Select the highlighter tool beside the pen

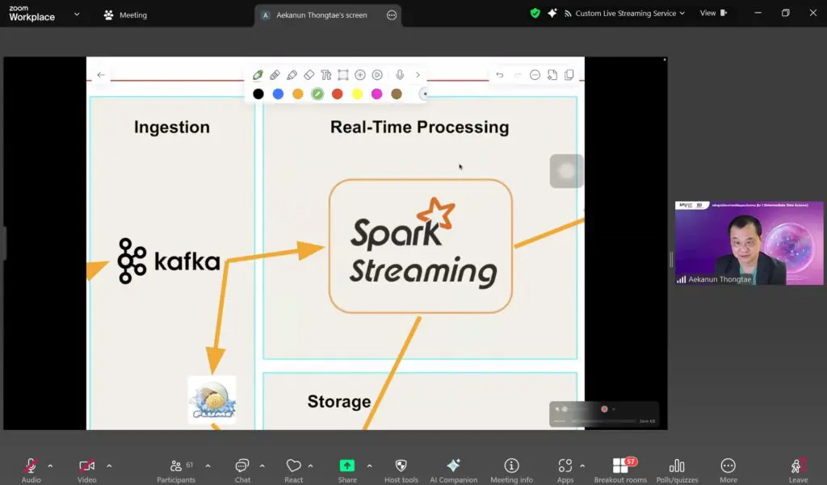pyautogui.click(x=275, y=75)
